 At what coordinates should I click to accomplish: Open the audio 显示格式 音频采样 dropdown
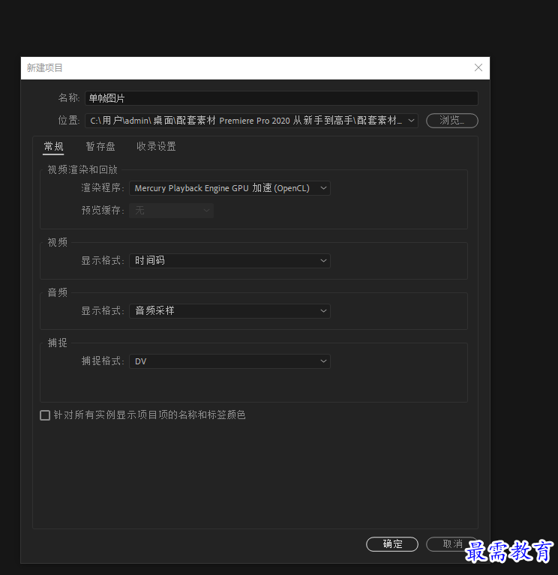click(x=229, y=311)
